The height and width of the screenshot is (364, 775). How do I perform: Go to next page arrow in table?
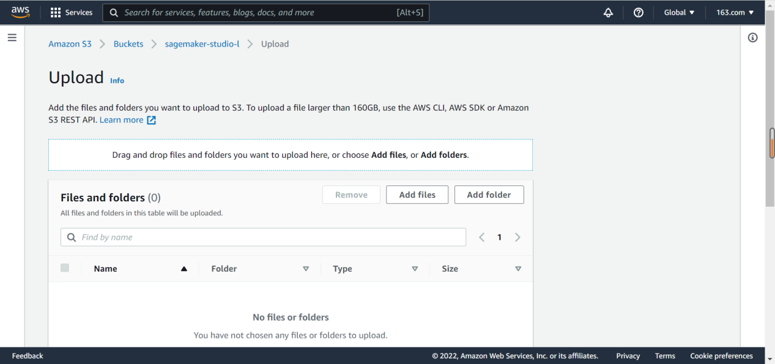(x=517, y=237)
